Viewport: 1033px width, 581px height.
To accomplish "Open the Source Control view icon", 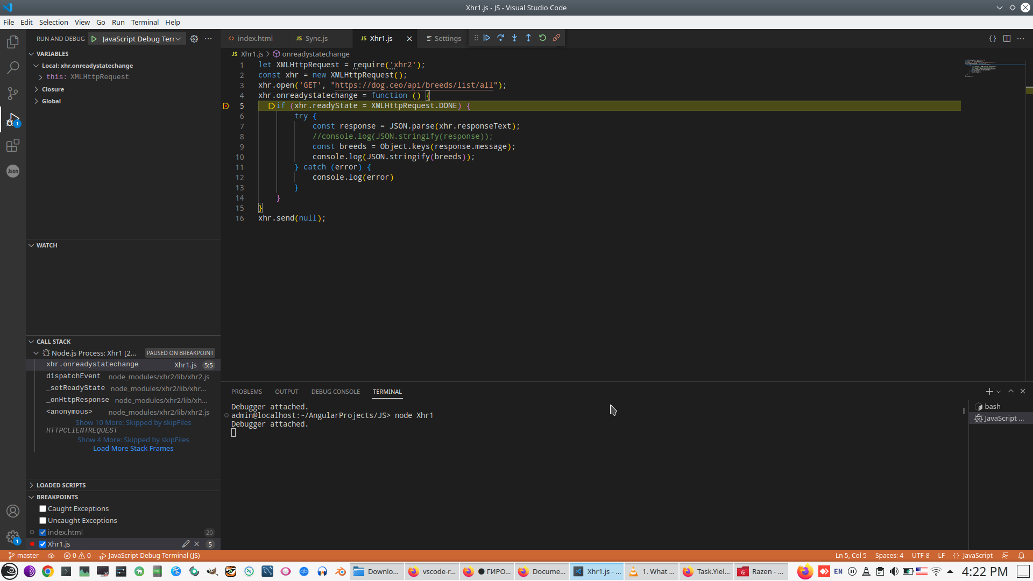I will tap(13, 94).
